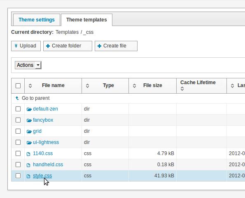Select the Theme templates tab
This screenshot has height=198, width=245.
tap(86, 20)
